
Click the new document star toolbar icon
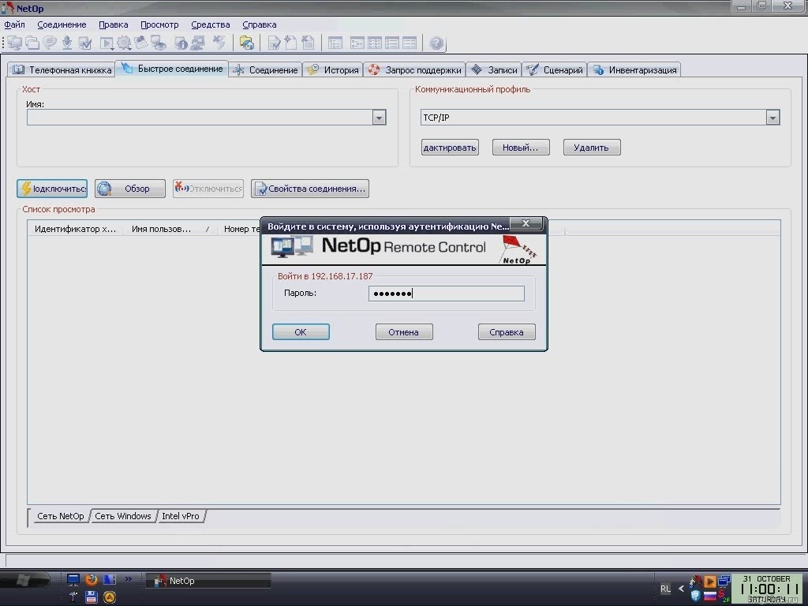[x=290, y=43]
